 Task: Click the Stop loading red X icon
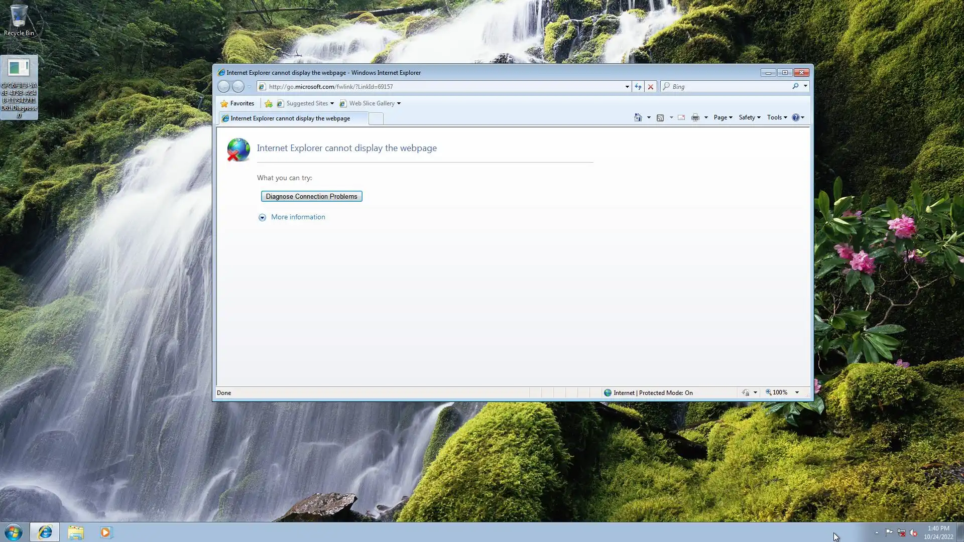tap(651, 87)
